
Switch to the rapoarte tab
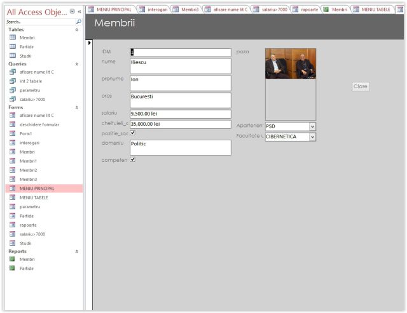305,10
